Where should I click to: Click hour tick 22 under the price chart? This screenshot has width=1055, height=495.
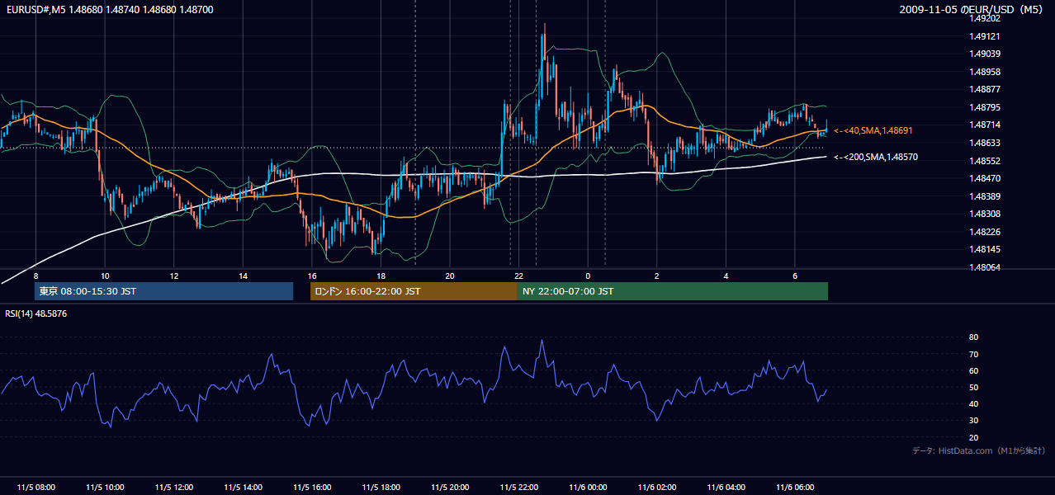point(518,276)
